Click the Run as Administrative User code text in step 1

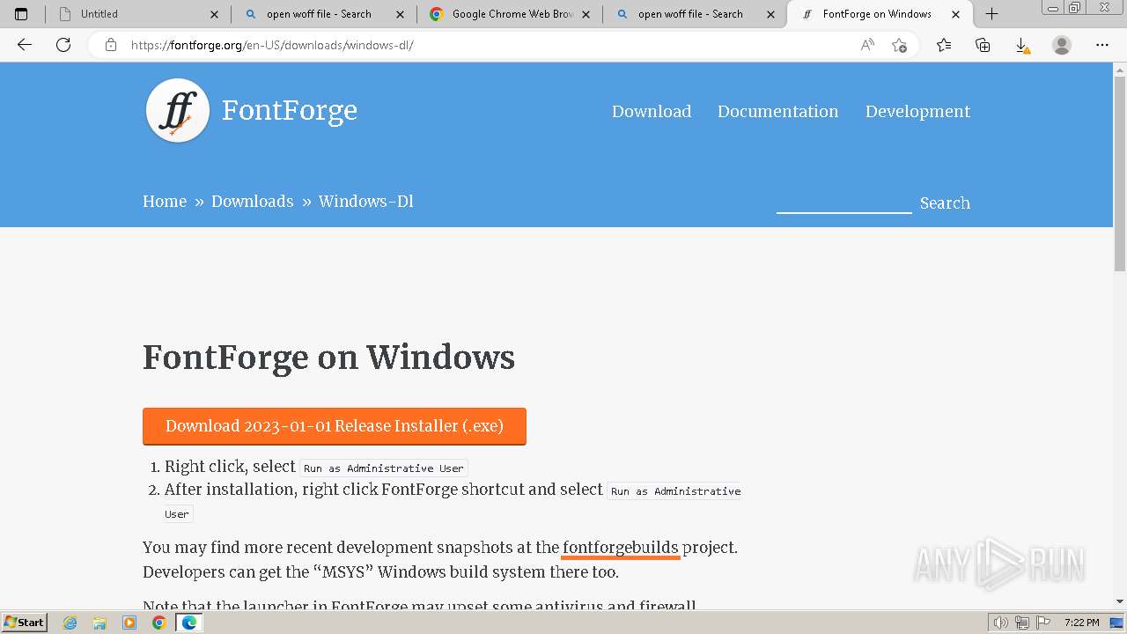[384, 468]
